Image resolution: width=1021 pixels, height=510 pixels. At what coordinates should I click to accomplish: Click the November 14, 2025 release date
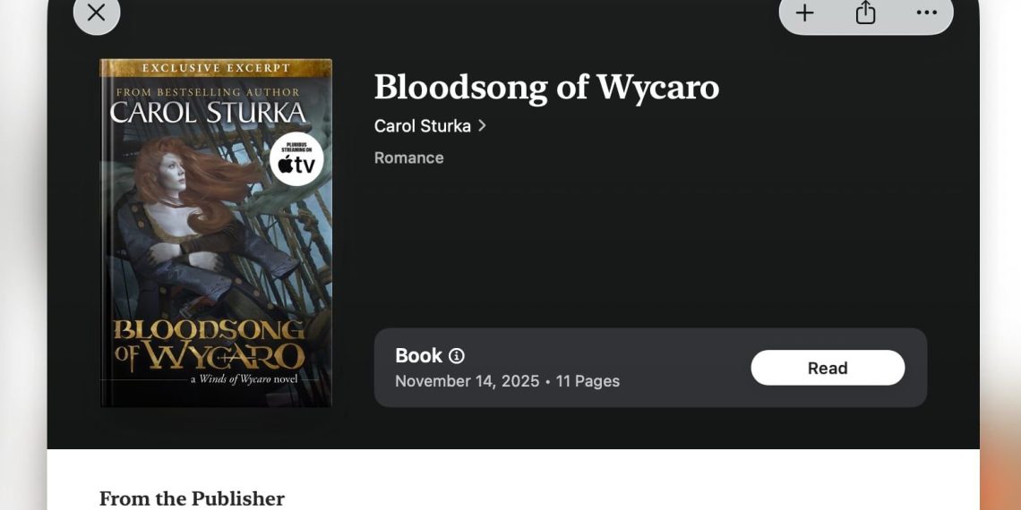click(x=467, y=381)
